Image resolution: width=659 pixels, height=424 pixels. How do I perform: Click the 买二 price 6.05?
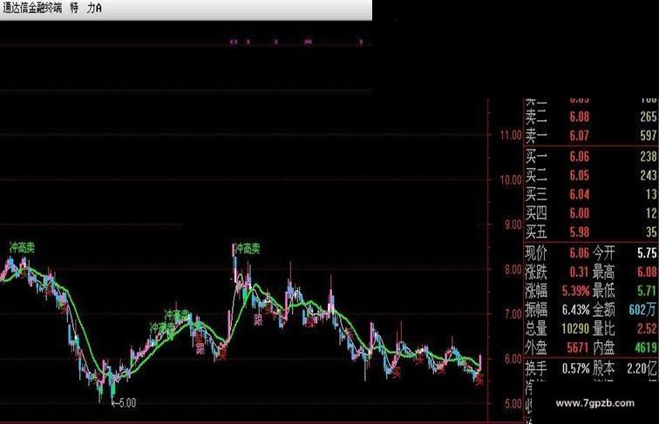tap(579, 175)
